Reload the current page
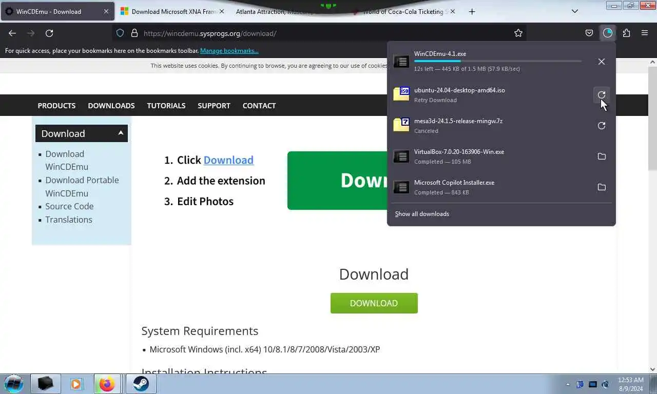The width and height of the screenshot is (657, 394). pyautogui.click(x=49, y=33)
